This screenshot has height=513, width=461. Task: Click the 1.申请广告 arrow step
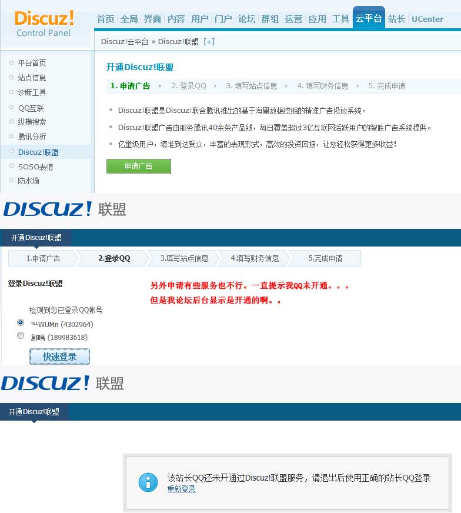(43, 258)
